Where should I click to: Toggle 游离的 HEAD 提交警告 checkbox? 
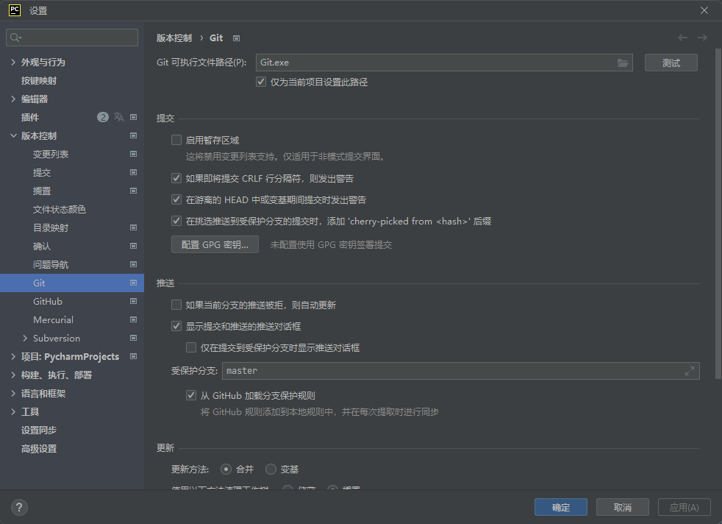(176, 199)
